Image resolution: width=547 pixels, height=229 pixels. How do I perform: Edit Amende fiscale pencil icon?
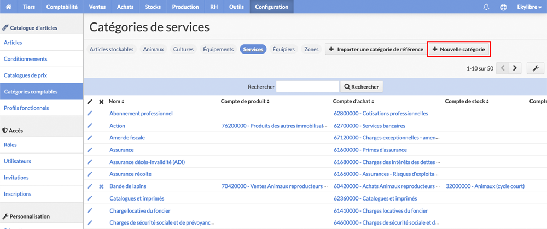tap(90, 138)
